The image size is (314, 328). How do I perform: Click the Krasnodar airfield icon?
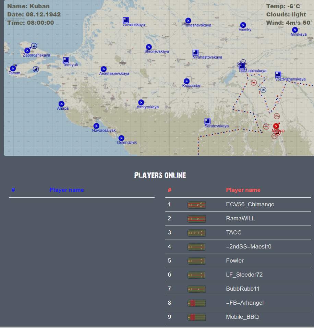coord(187,81)
